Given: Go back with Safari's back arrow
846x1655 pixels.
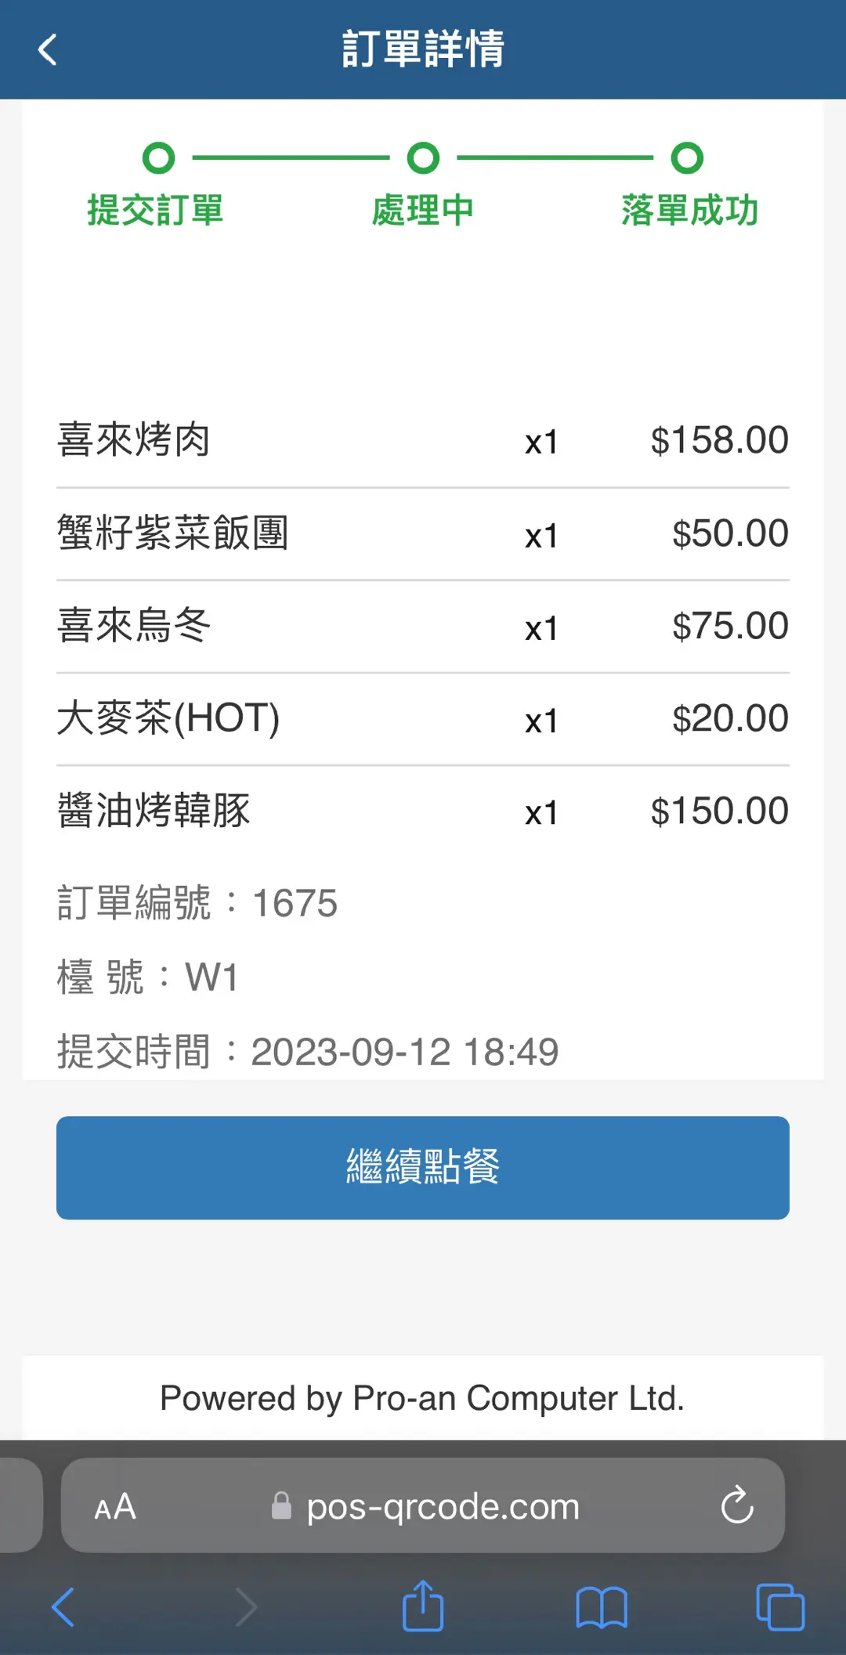Looking at the screenshot, I should pyautogui.click(x=63, y=1607).
